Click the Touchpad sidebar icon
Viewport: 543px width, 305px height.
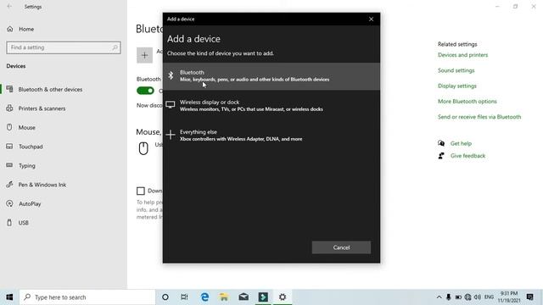pos(9,147)
